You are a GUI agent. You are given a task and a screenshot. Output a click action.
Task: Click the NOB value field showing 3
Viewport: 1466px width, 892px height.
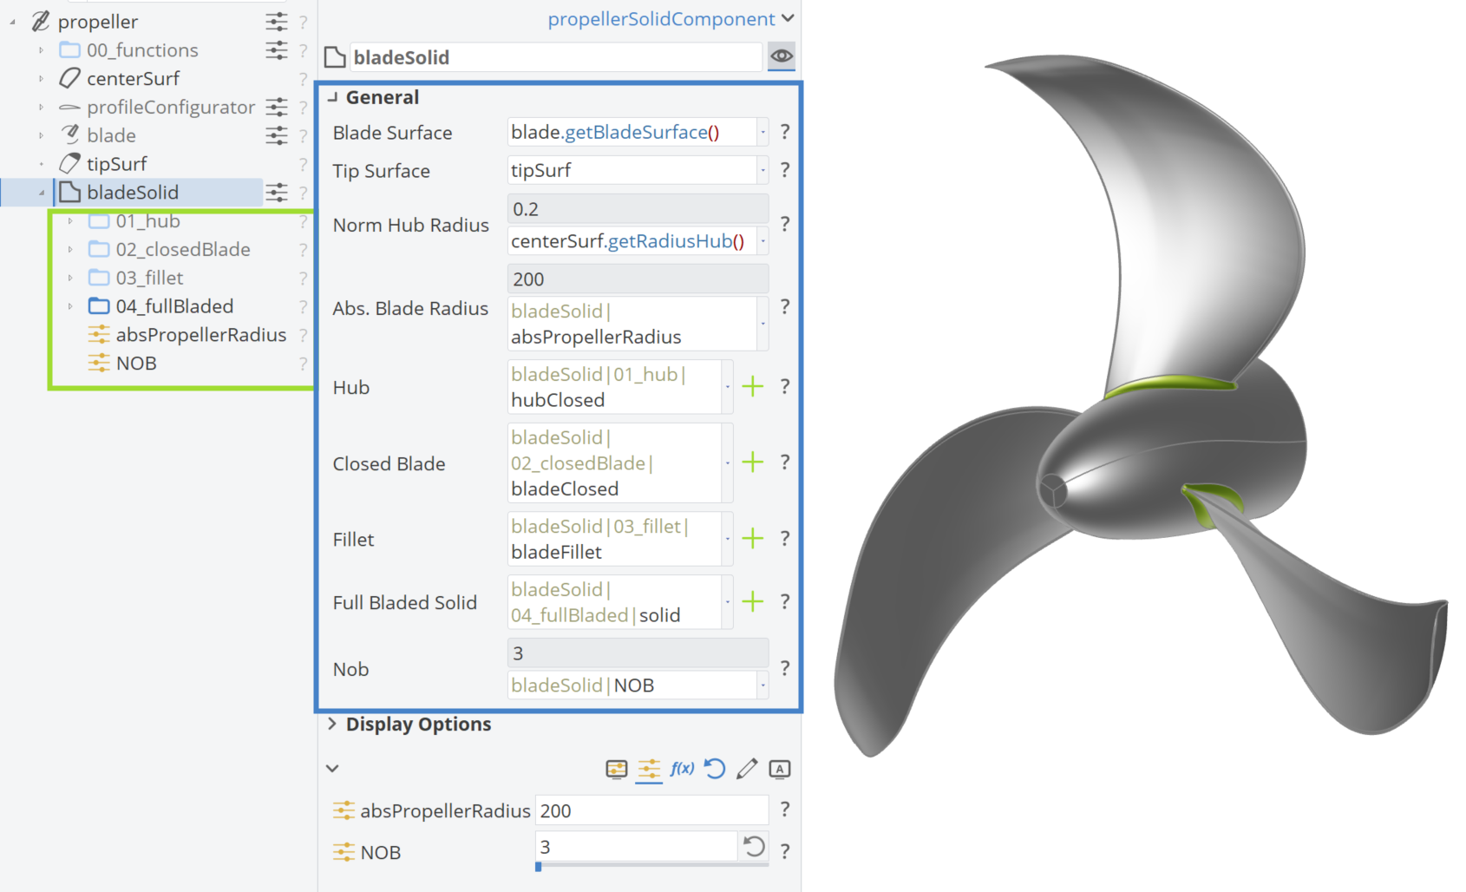tap(636, 846)
